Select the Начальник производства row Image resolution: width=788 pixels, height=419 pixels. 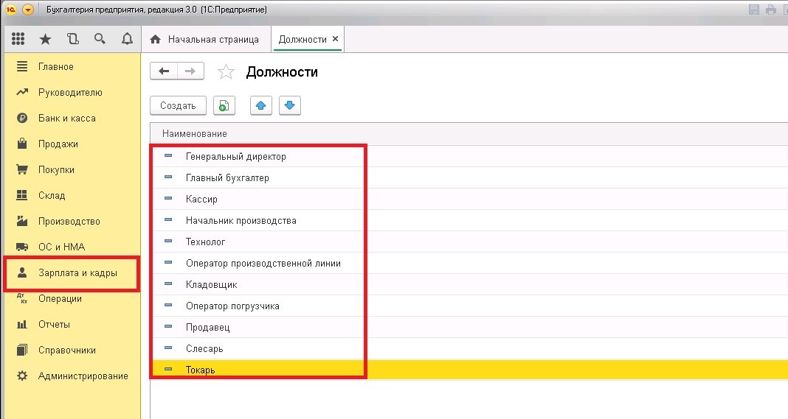point(469,220)
